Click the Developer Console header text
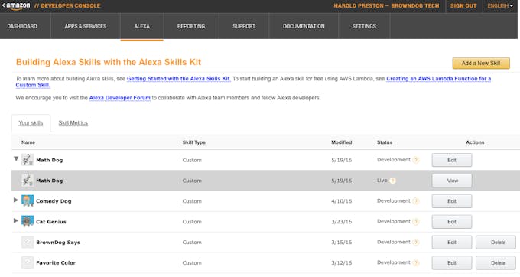The image size is (520, 277). coord(67,6)
